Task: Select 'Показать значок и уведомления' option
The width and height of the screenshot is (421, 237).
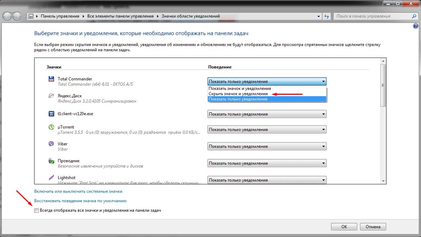Action: pyautogui.click(x=267, y=88)
